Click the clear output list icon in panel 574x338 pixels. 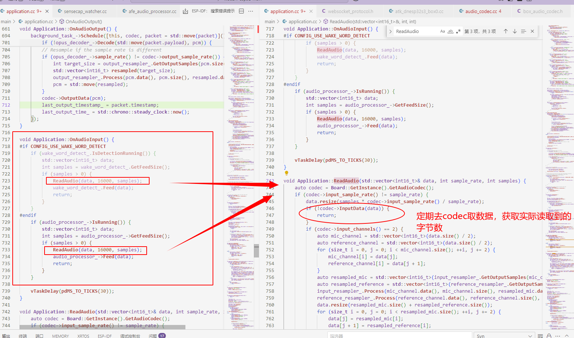(540, 336)
